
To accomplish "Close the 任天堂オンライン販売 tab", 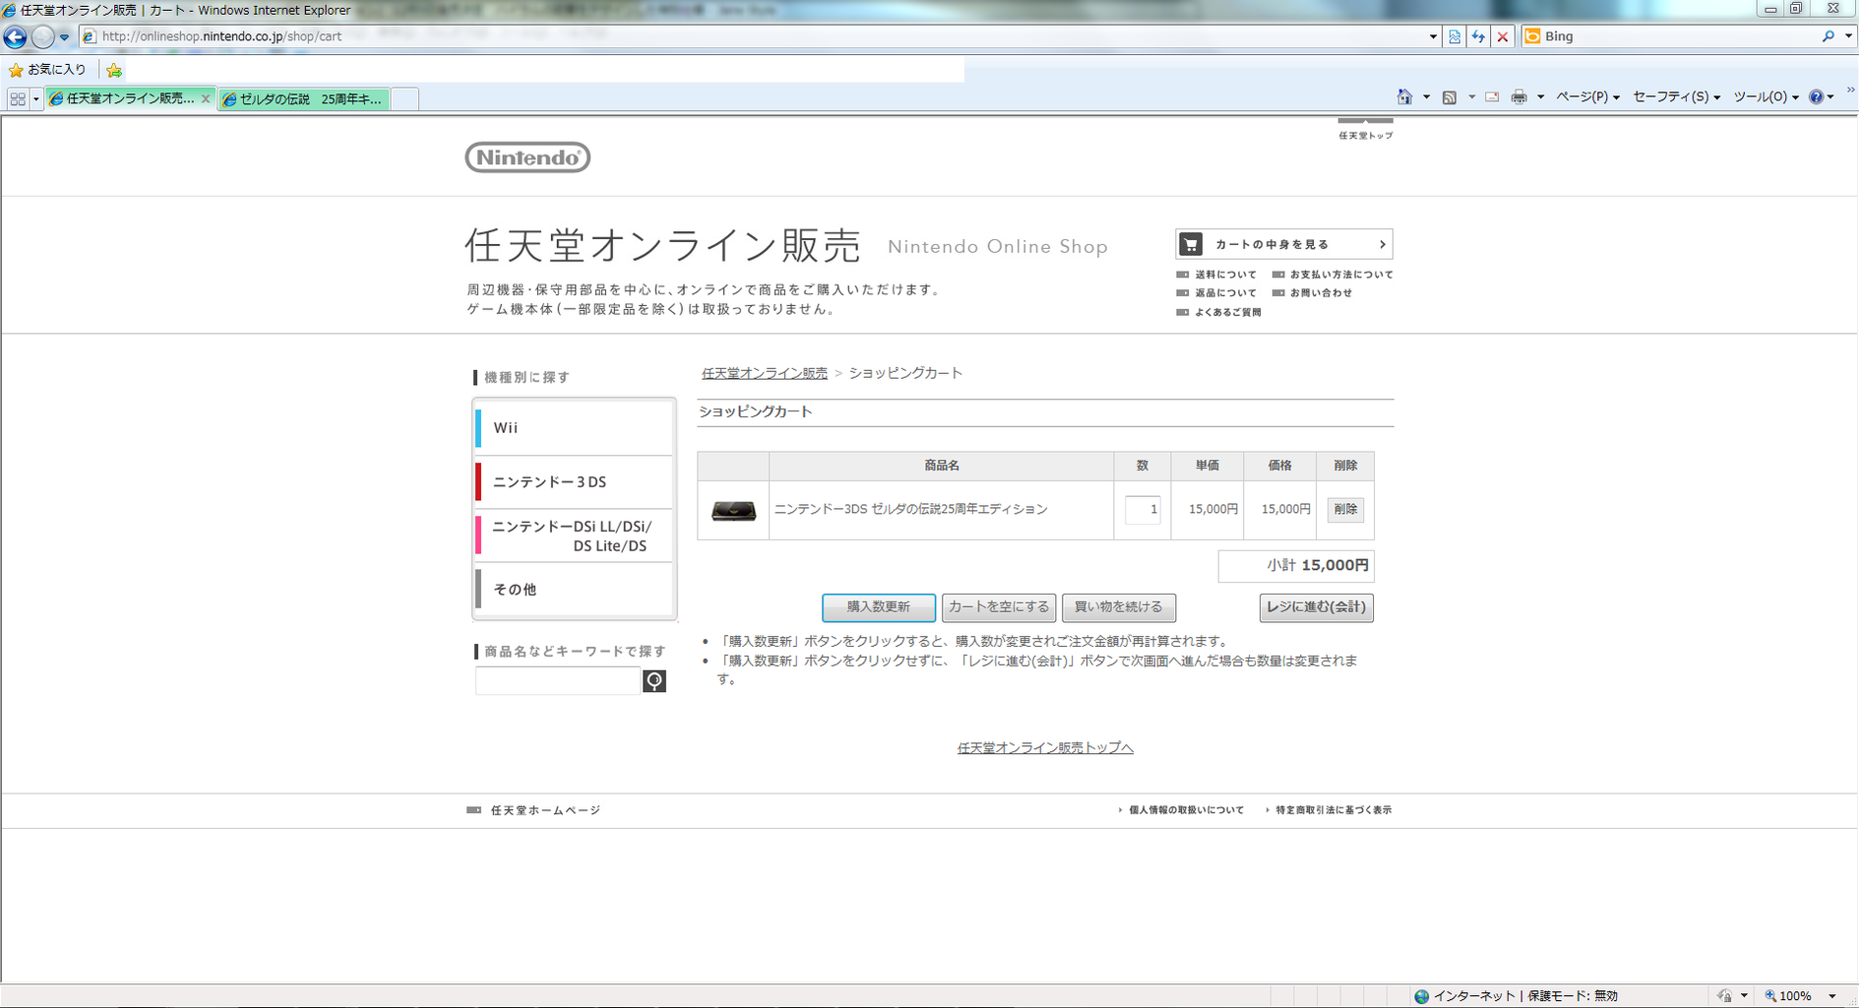I will click(x=206, y=98).
